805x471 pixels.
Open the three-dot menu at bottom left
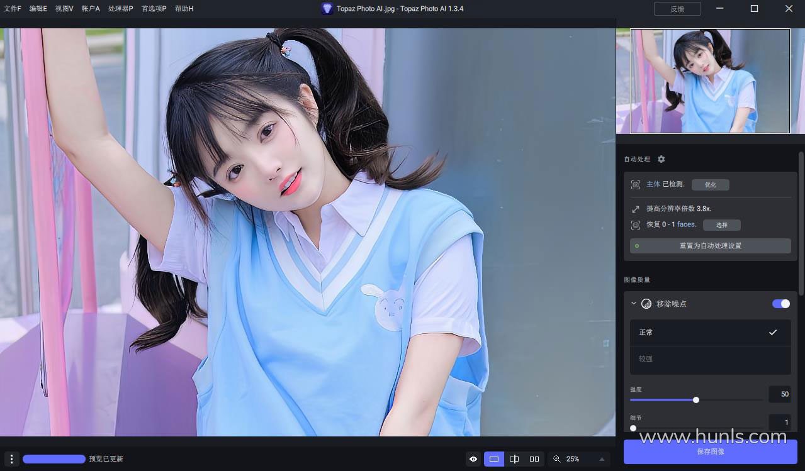(11, 459)
